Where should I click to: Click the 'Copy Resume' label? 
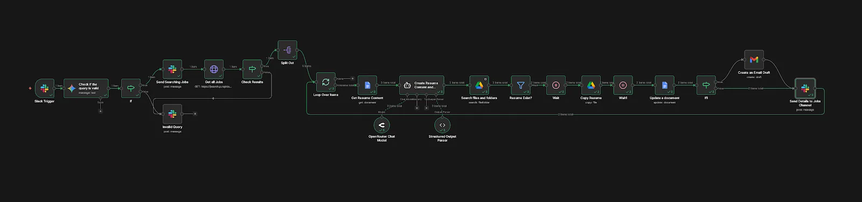click(x=591, y=98)
